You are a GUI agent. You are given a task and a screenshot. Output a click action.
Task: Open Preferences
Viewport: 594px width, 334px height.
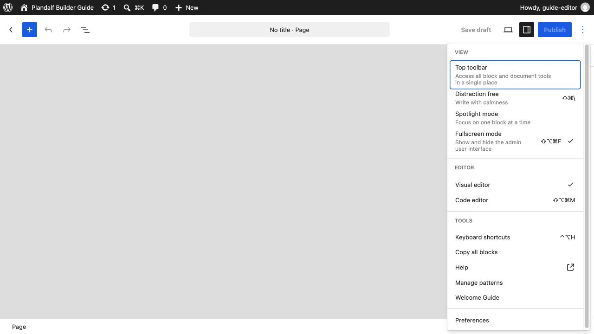click(x=515, y=320)
